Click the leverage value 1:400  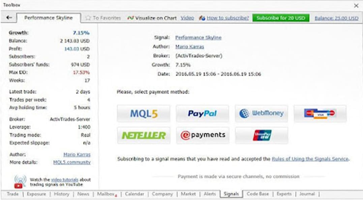(84, 127)
